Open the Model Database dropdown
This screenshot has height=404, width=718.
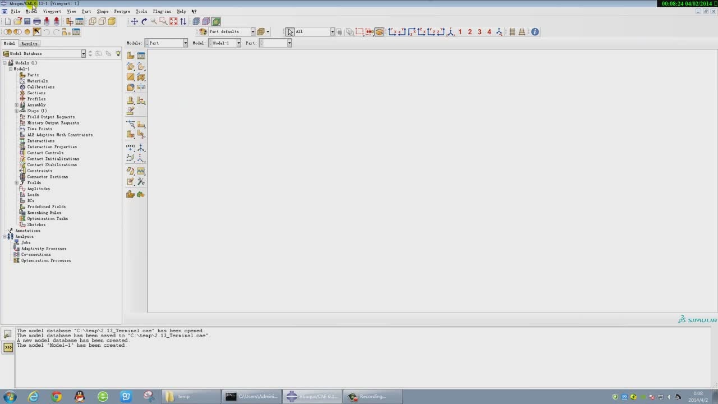(x=44, y=54)
